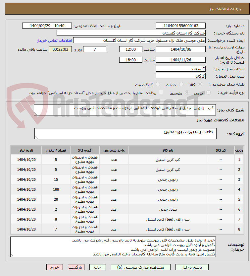Click quantity 8 in row 7
The height and width of the screenshot is (276, 250).
click(x=56, y=219)
